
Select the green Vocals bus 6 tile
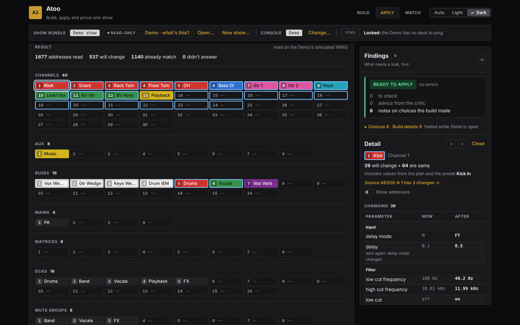[226, 183]
